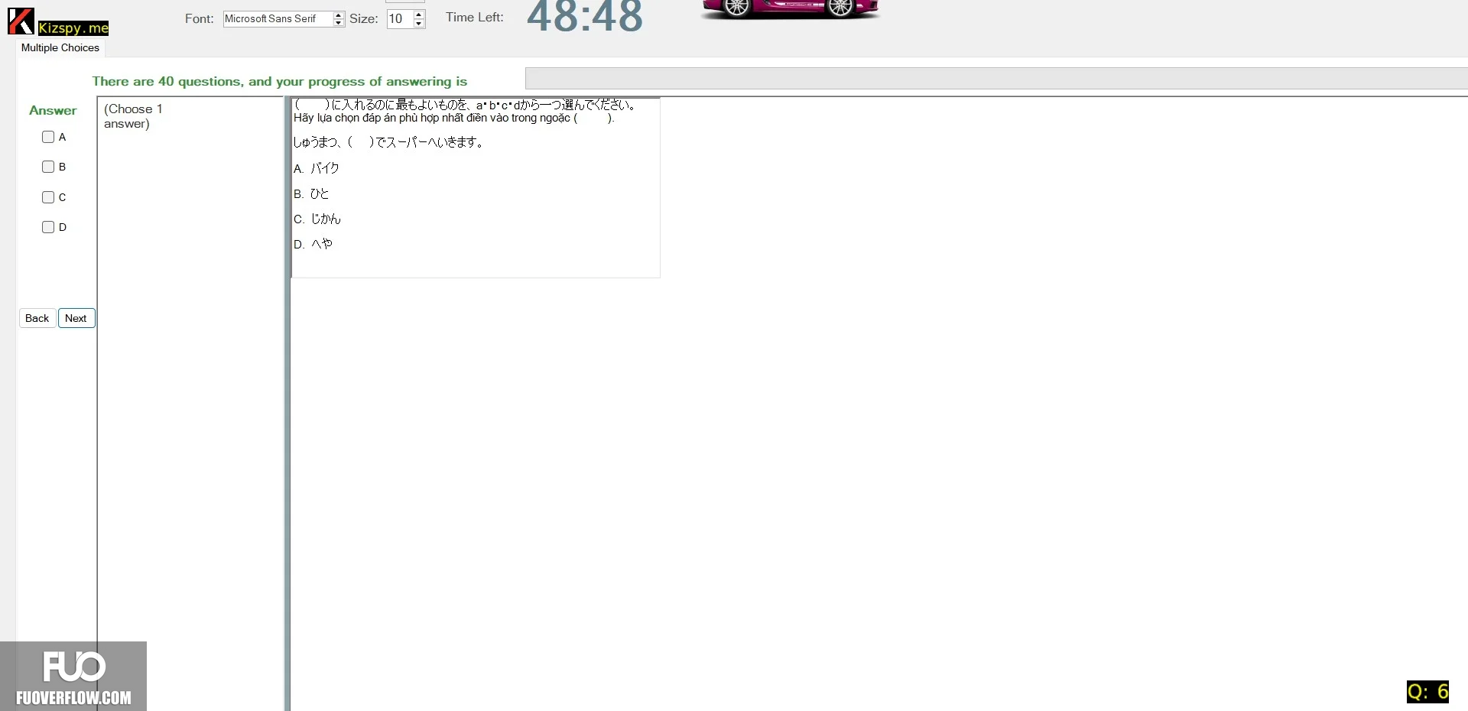Open the Multiple Choices tab
The width and height of the screenshot is (1468, 711).
[x=60, y=47]
